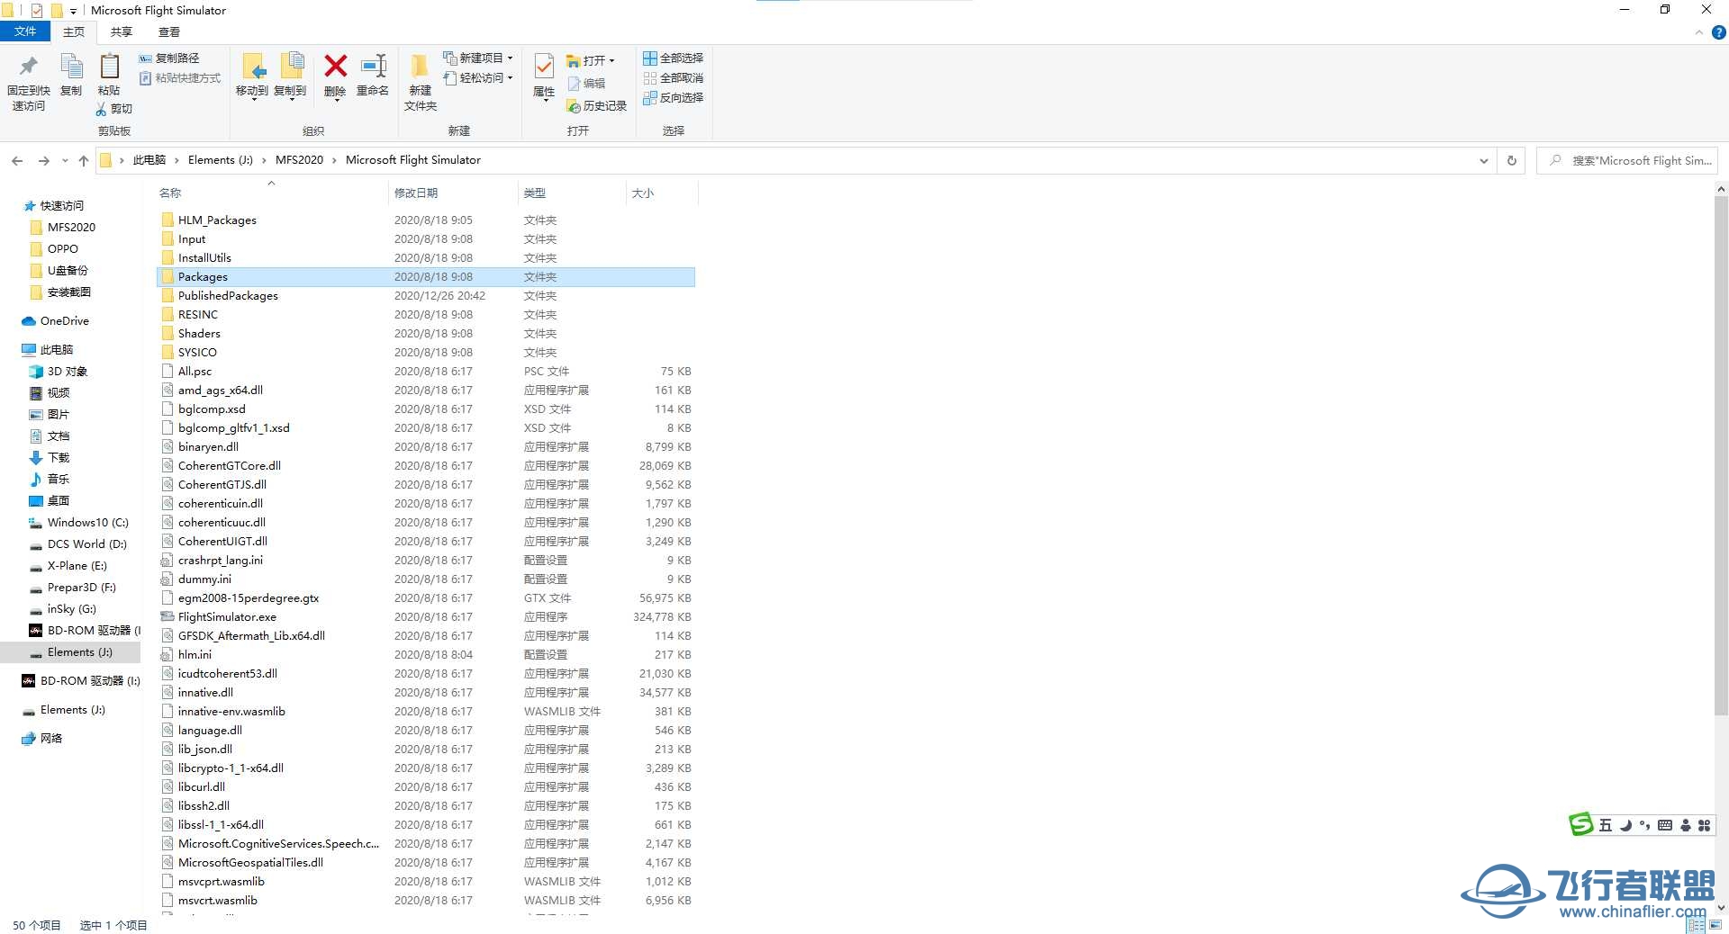This screenshot has width=1729, height=934.
Task: Click the Paste clipboard icon
Action: [x=109, y=67]
